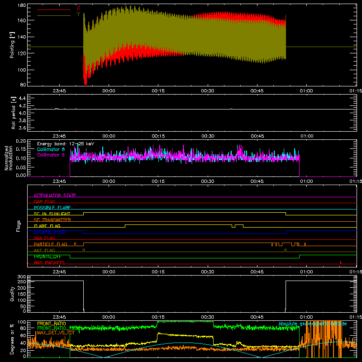This screenshot has height=362, width=362.
Task: Click the Pointing axis title
Action: (12, 45)
